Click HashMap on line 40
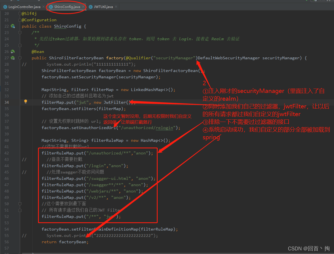 (149, 140)
